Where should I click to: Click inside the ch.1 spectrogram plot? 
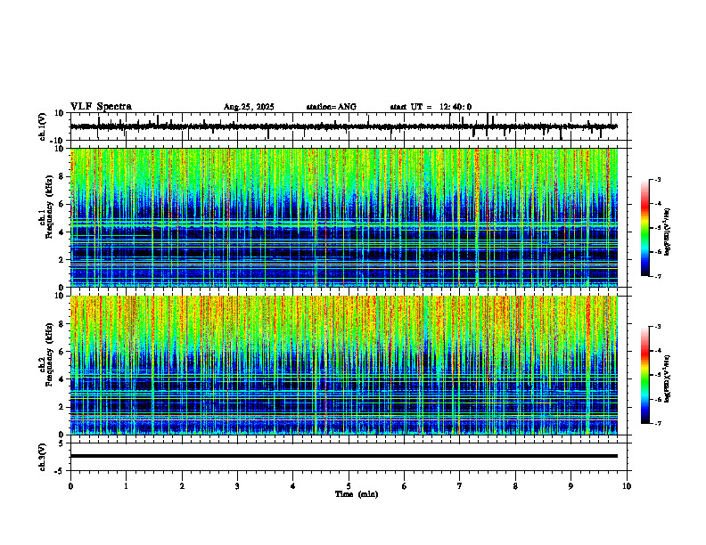pyautogui.click(x=343, y=217)
